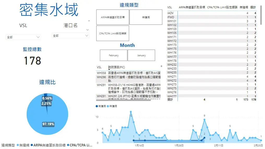Click the 2.25% pie slice label

(x=46, y=103)
